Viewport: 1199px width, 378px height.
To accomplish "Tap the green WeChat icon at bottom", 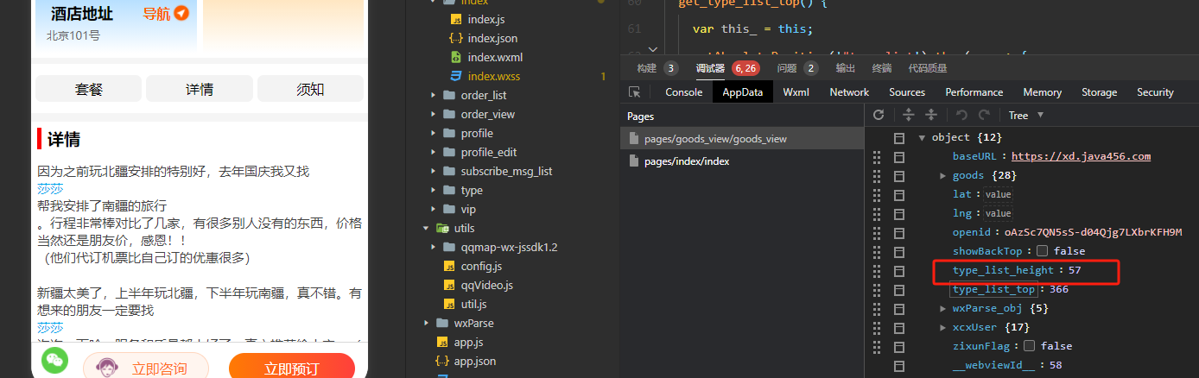I will tap(54, 360).
